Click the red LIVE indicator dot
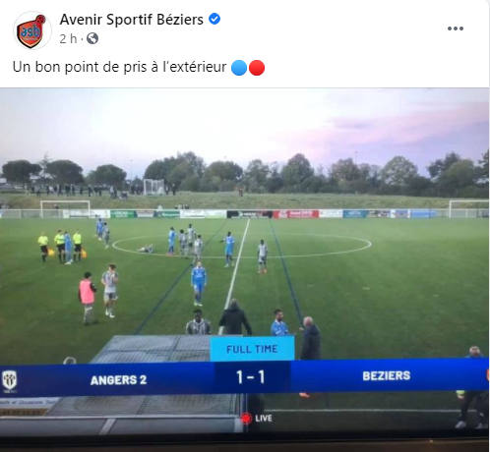The width and height of the screenshot is (490, 452). 246,419
